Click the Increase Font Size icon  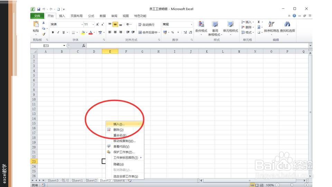click(x=97, y=24)
